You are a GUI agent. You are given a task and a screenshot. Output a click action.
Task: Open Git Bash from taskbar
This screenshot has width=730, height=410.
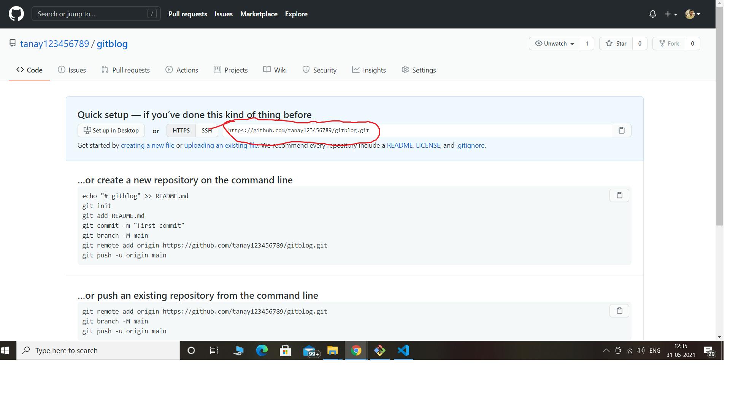click(x=379, y=350)
